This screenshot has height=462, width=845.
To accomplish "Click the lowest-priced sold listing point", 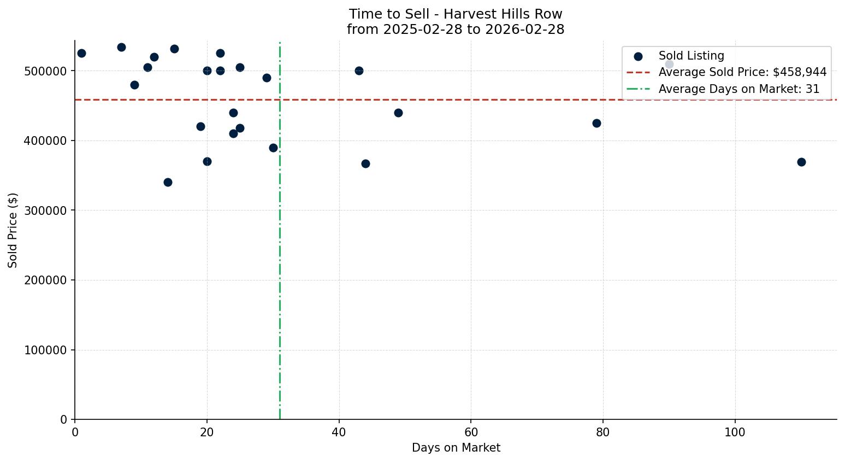I will point(168,182).
